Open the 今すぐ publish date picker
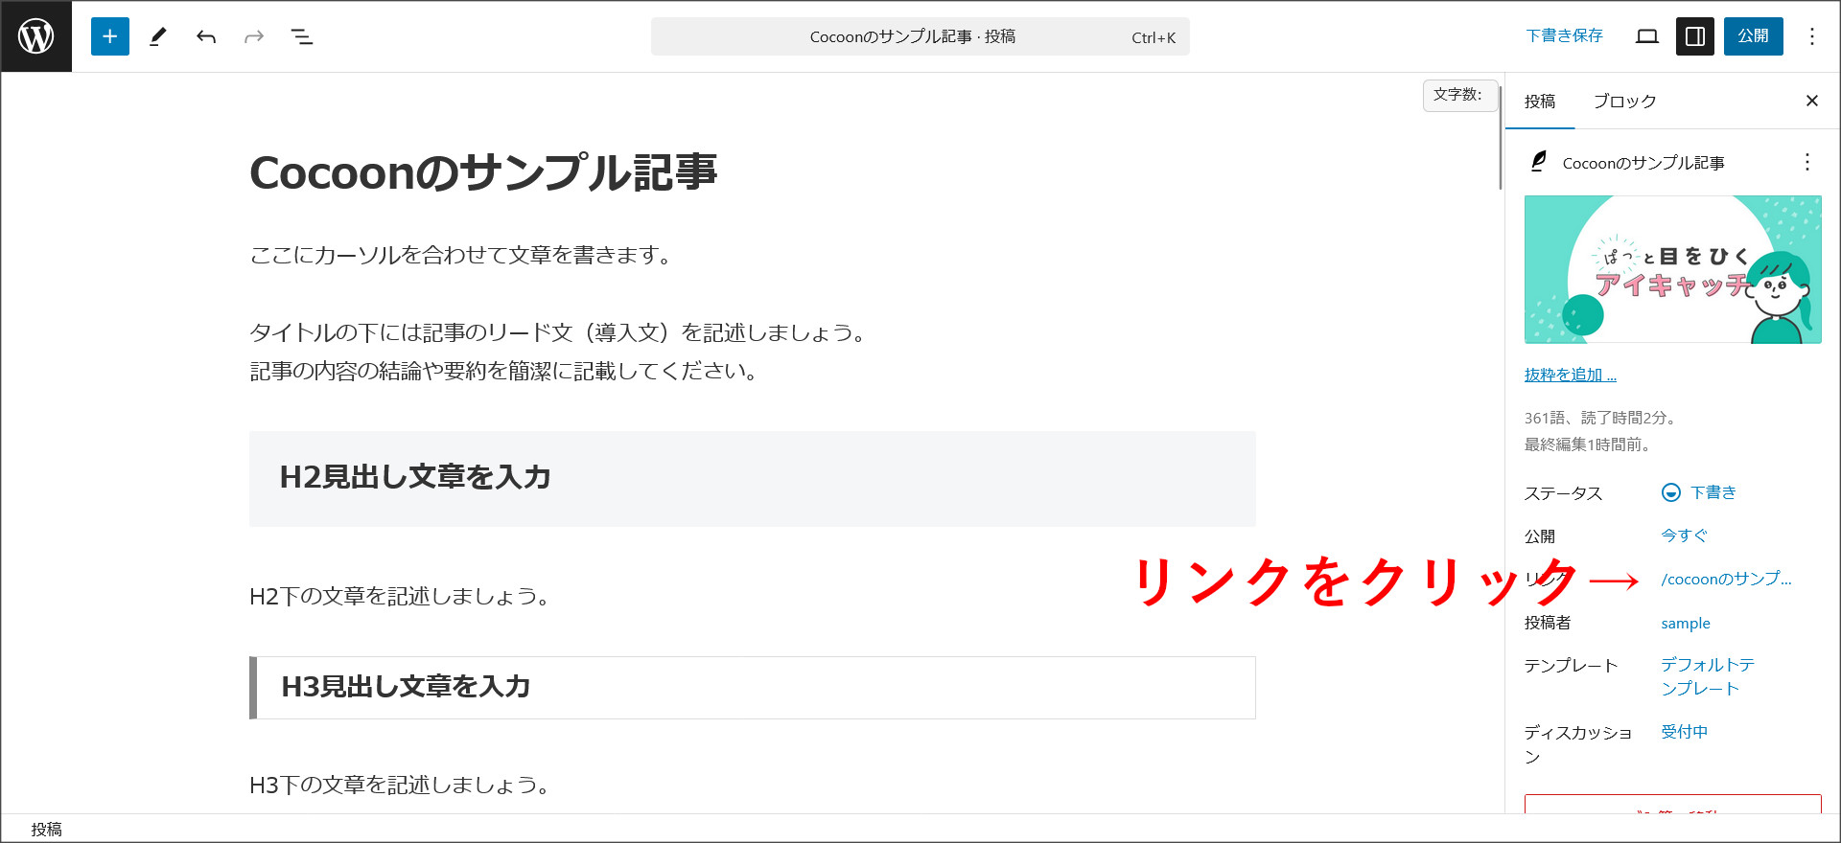This screenshot has width=1841, height=843. tap(1685, 535)
